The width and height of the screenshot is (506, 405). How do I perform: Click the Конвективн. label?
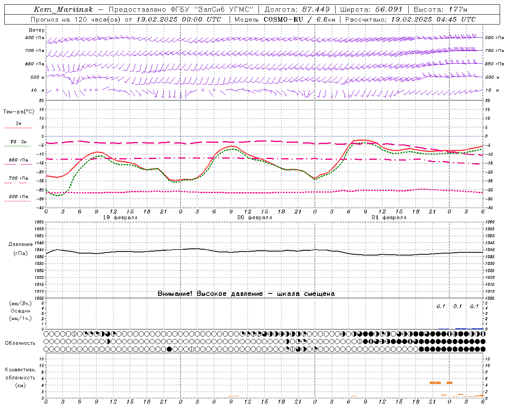coord(21,370)
